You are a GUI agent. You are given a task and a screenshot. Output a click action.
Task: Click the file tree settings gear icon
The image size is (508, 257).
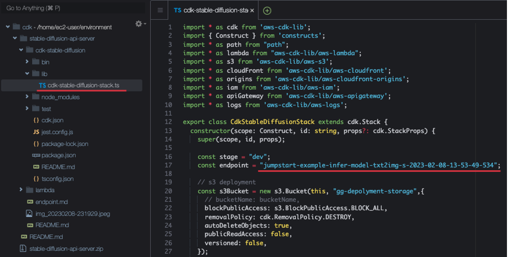[138, 24]
